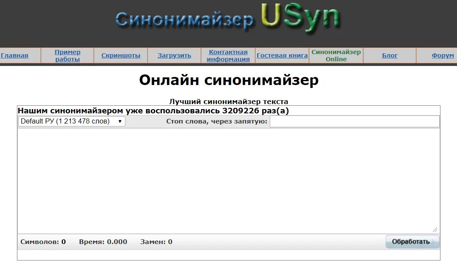Open the Пример работы page
This screenshot has width=457, height=266.
pos(67,55)
